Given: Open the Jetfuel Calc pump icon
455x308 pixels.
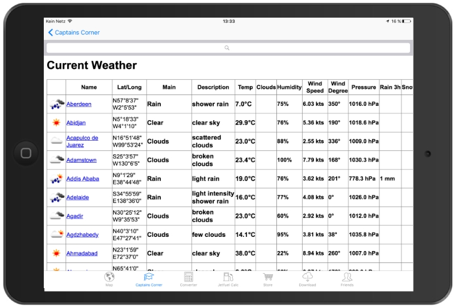Looking at the screenshot, I should [228, 277].
